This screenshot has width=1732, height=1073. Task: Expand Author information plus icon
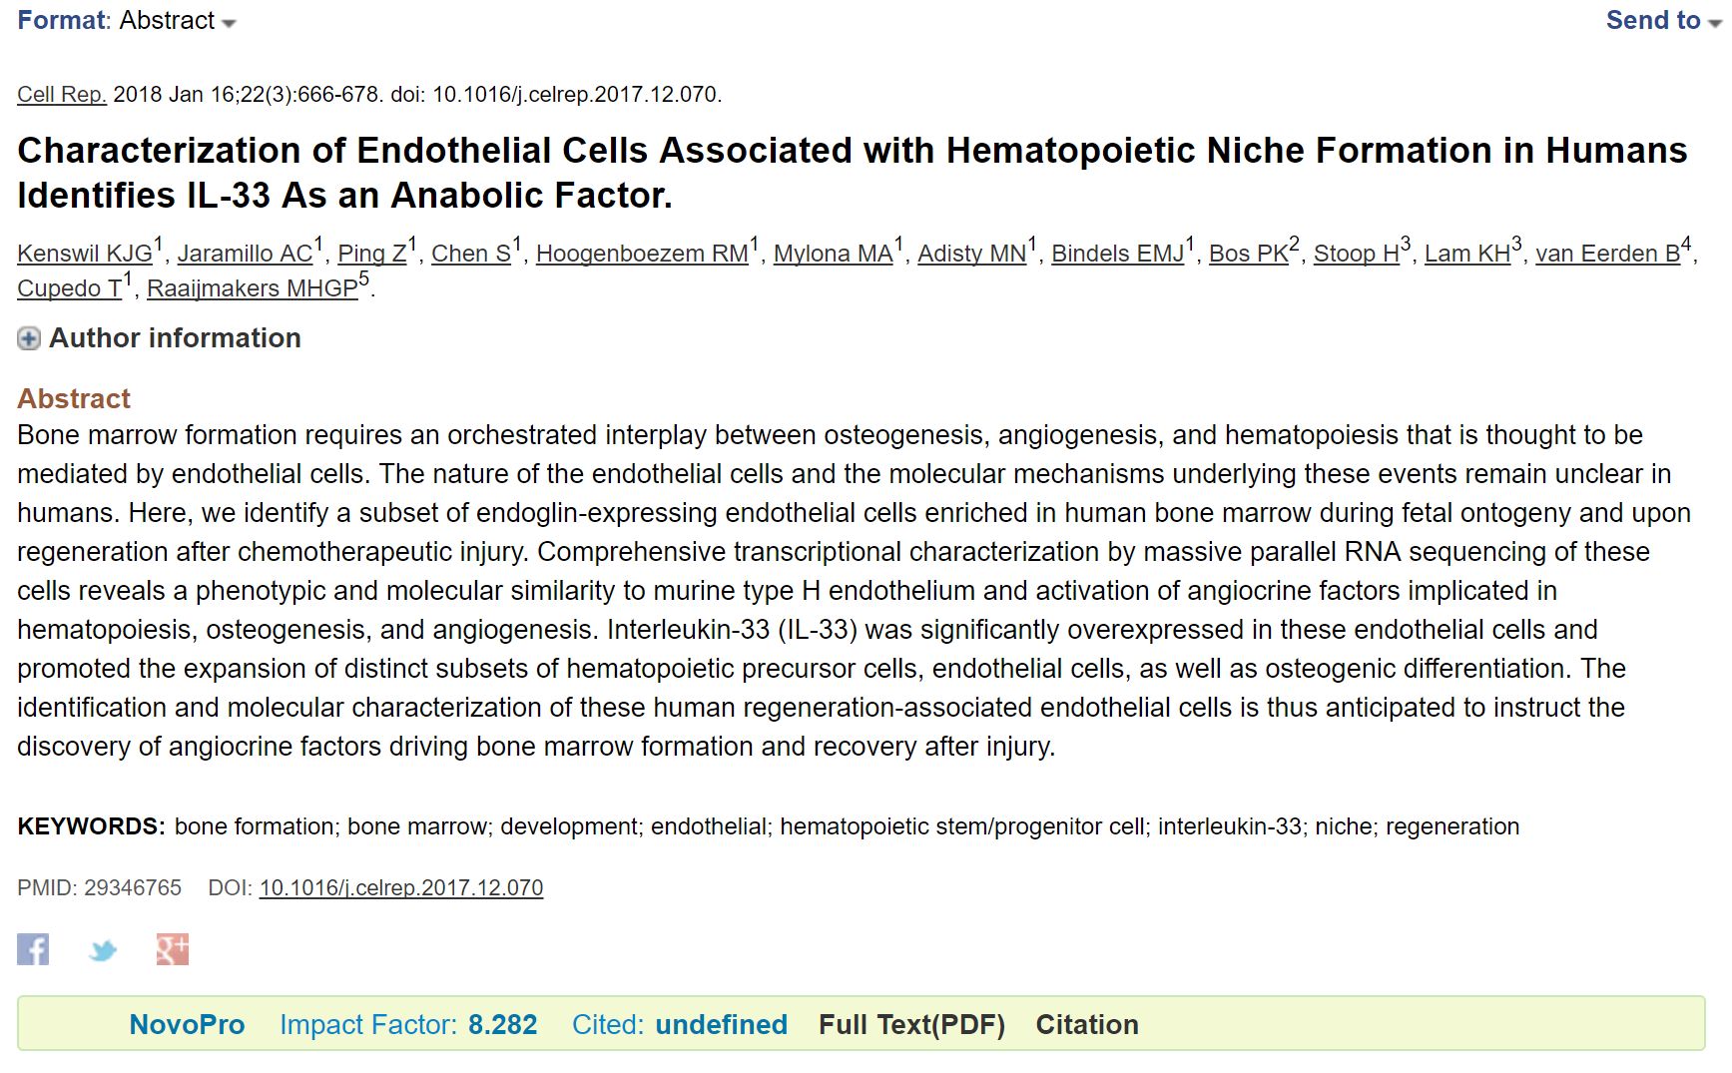pos(29,338)
